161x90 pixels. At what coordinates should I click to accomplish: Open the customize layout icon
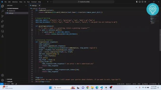click(145, 2)
